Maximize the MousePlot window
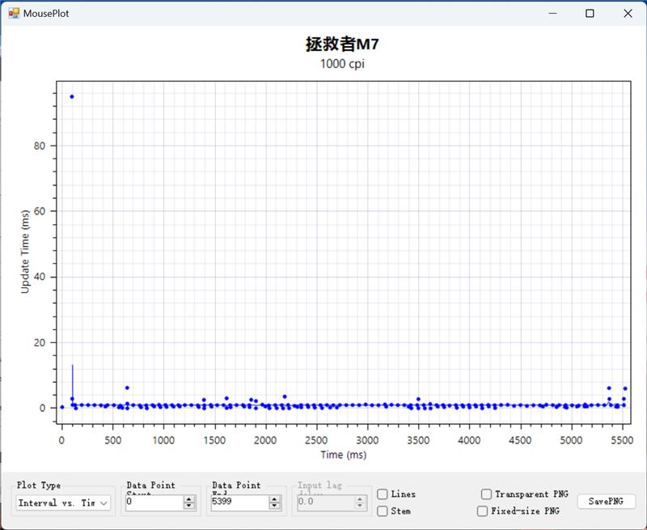 point(590,14)
